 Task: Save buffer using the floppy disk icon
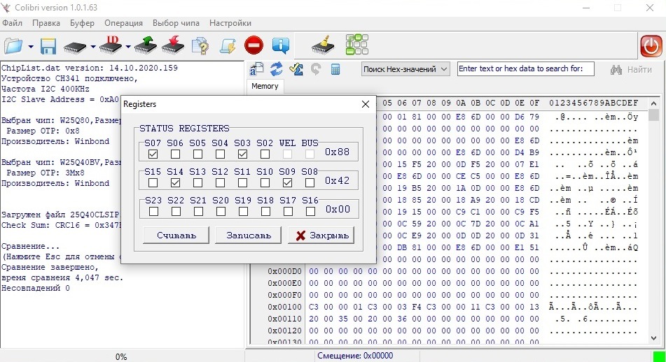(48, 46)
